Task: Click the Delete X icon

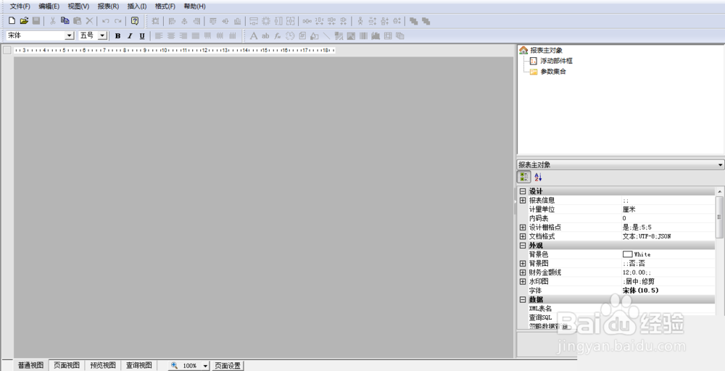Action: [x=90, y=21]
